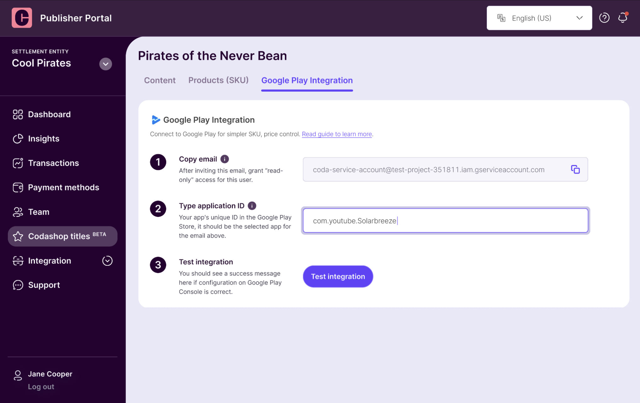Open the English (US) language dropdown
This screenshot has width=640, height=403.
(539, 18)
